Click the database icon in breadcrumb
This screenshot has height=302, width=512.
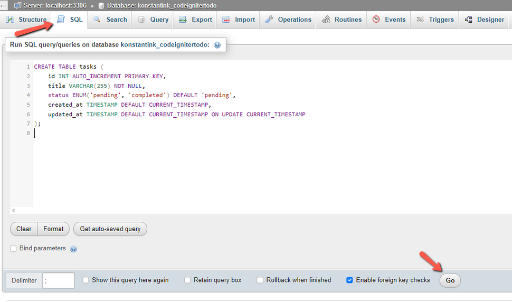[x=101, y=6]
